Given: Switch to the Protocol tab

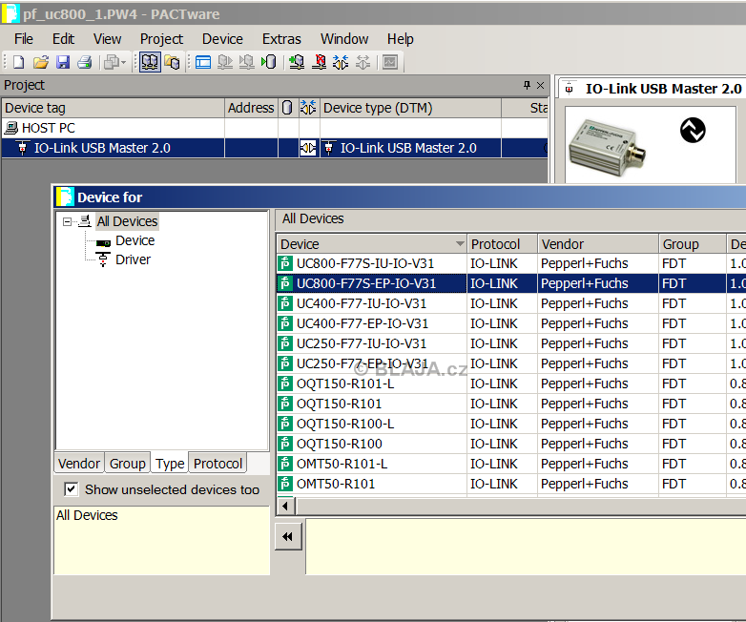Looking at the screenshot, I should pos(218,463).
